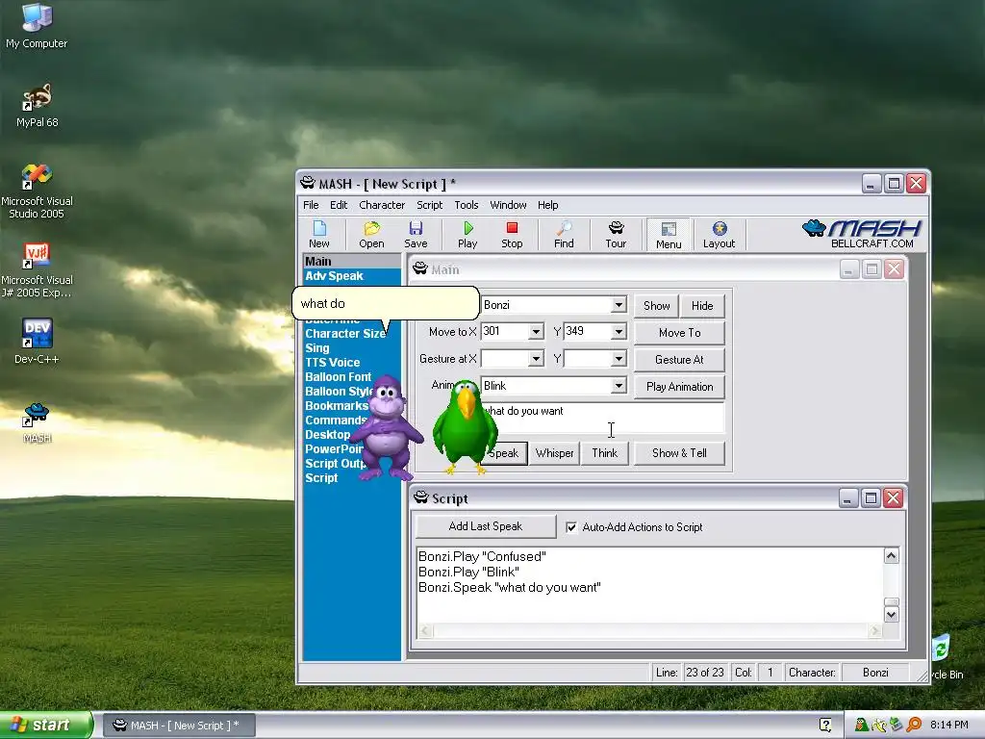The width and height of the screenshot is (985, 739).
Task: Click the orange magnifier tray icon
Action: point(914,725)
